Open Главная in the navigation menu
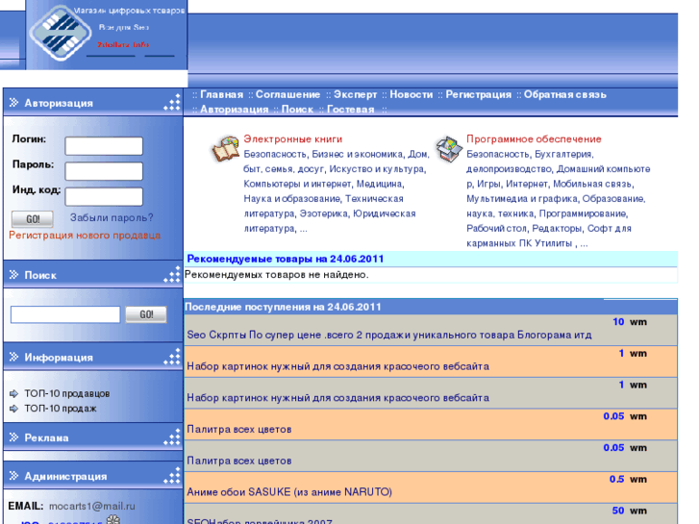Image resolution: width=699 pixels, height=524 pixels. coord(221,95)
